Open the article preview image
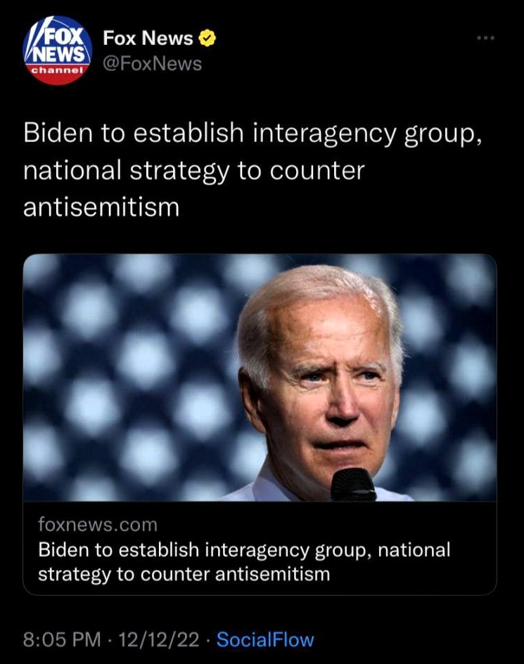This screenshot has height=664, width=524. tap(260, 377)
